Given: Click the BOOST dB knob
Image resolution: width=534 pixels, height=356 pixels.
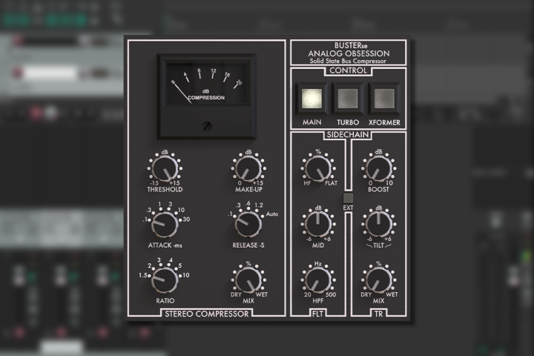Looking at the screenshot, I should tap(378, 168).
